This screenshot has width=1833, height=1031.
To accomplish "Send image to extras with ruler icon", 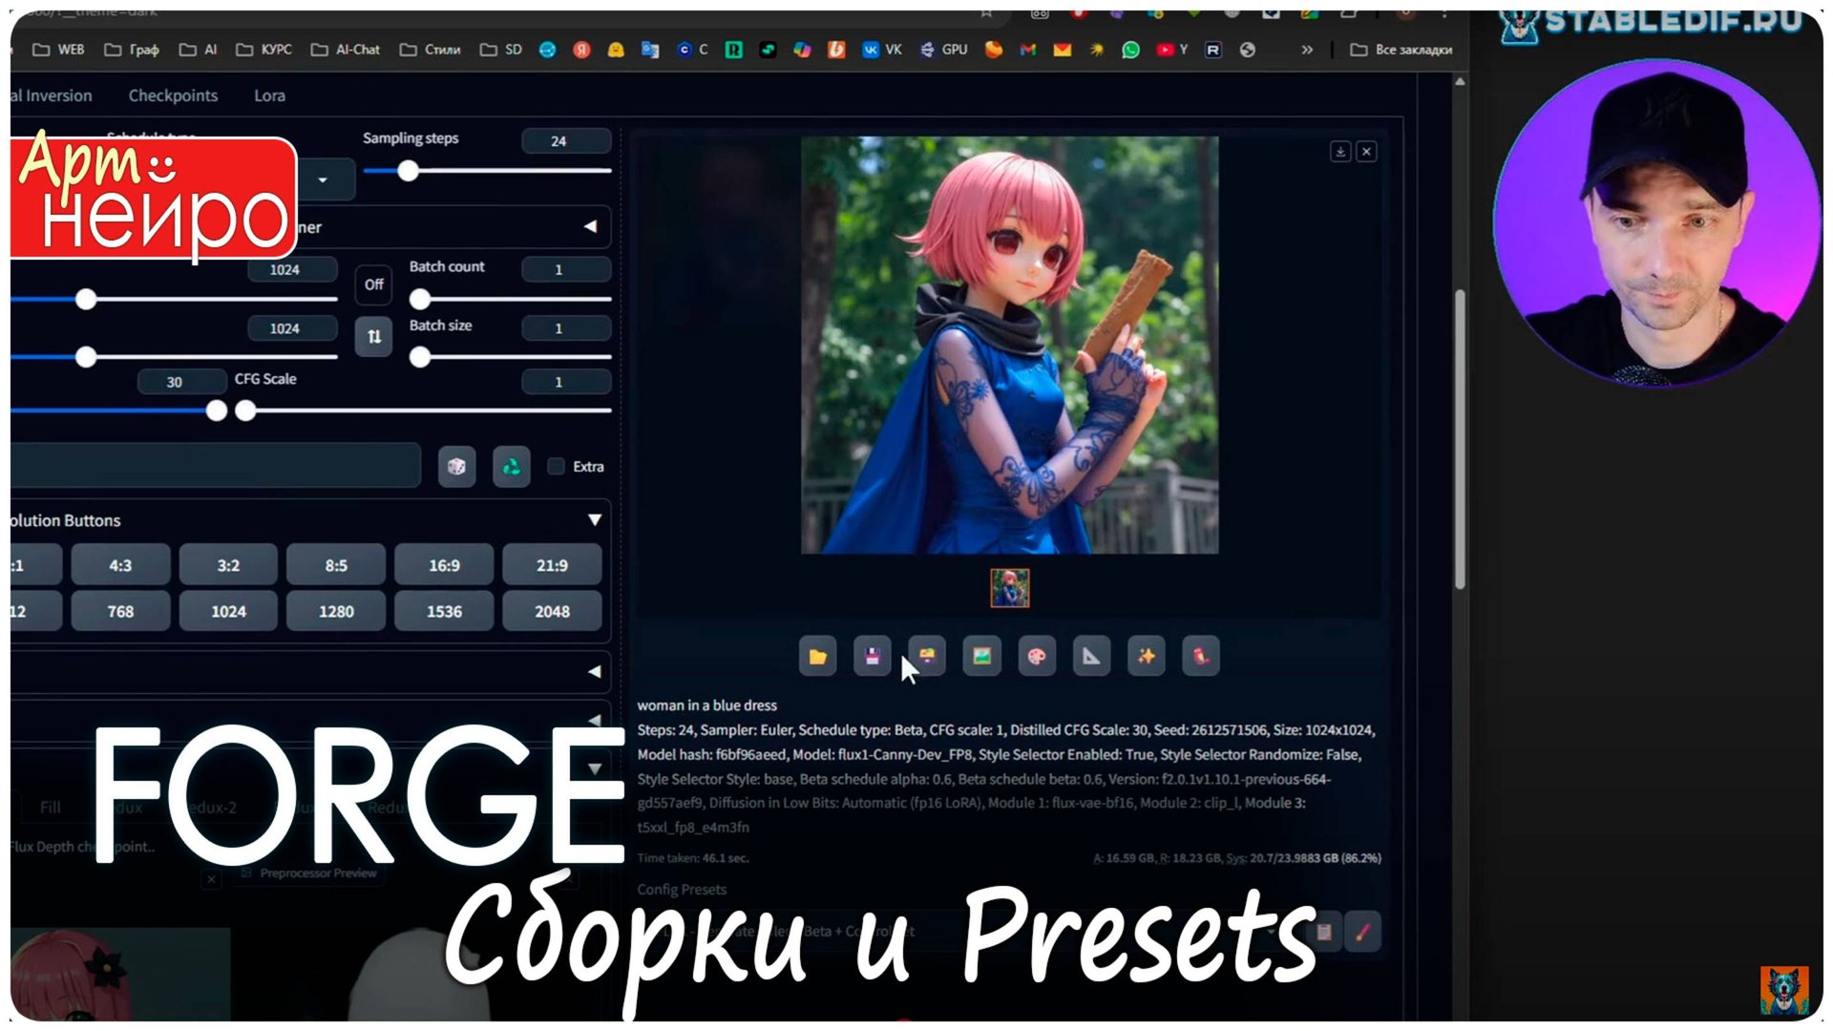I will (x=1091, y=657).
